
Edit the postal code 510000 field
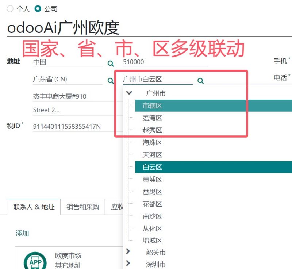coord(165,62)
